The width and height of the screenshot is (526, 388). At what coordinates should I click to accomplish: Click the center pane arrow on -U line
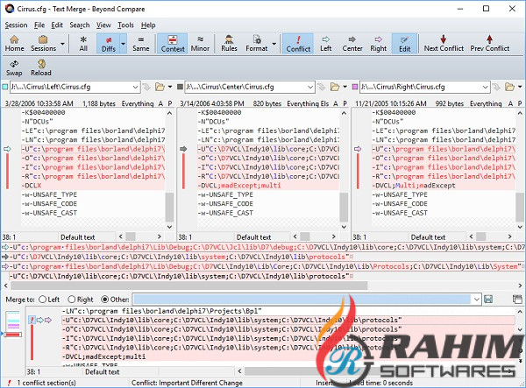pyautogui.click(x=183, y=149)
